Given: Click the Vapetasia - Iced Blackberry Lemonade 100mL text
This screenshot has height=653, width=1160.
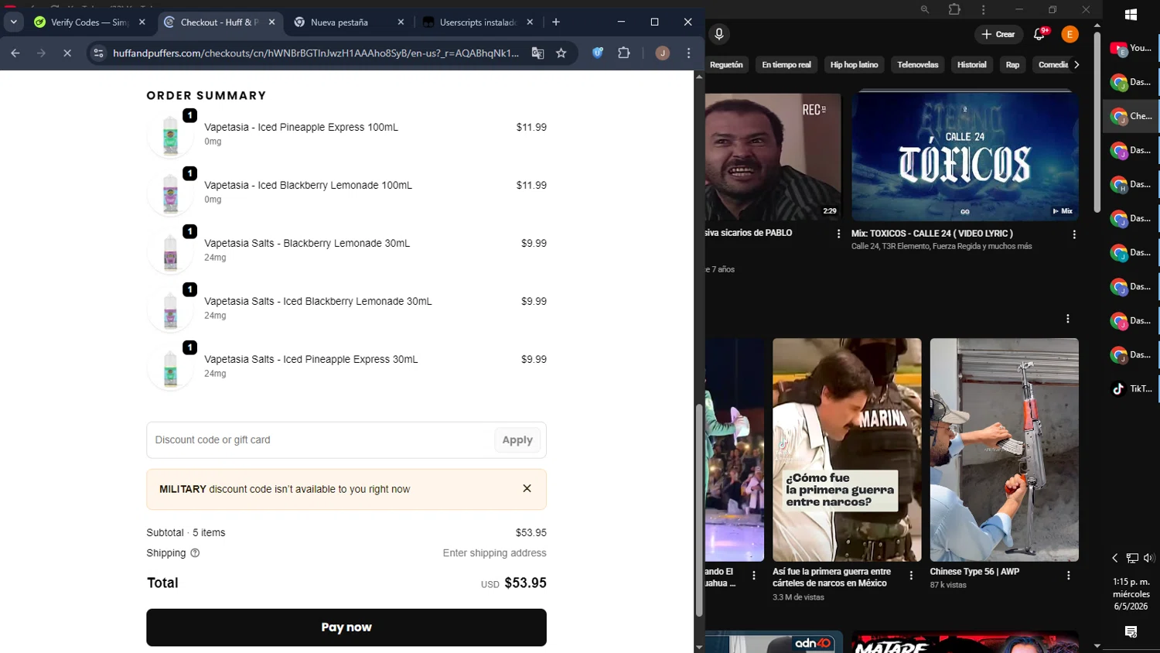Looking at the screenshot, I should (308, 185).
